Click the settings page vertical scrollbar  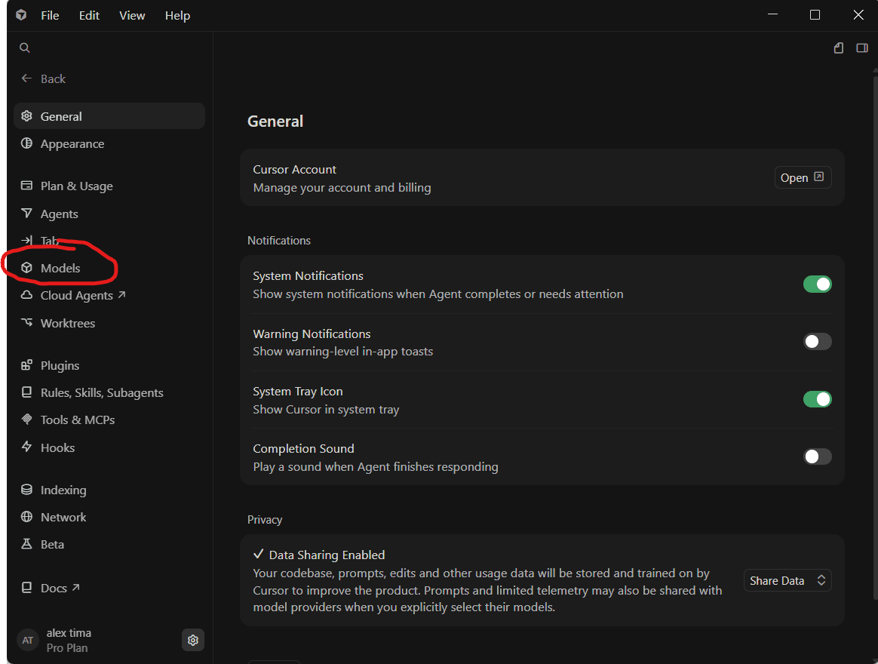[875, 337]
